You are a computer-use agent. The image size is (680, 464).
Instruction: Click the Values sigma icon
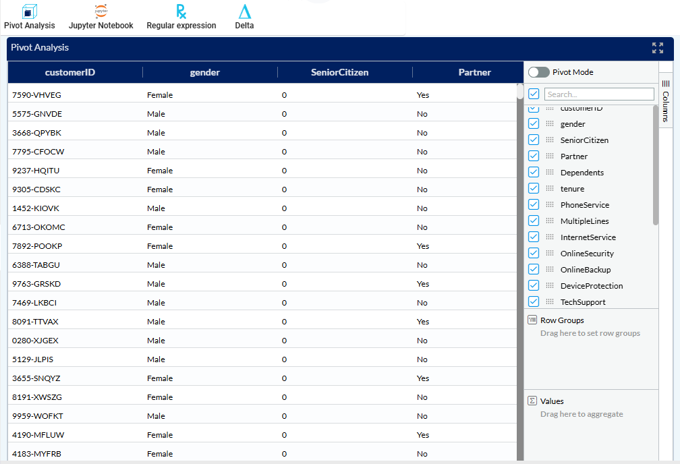532,401
